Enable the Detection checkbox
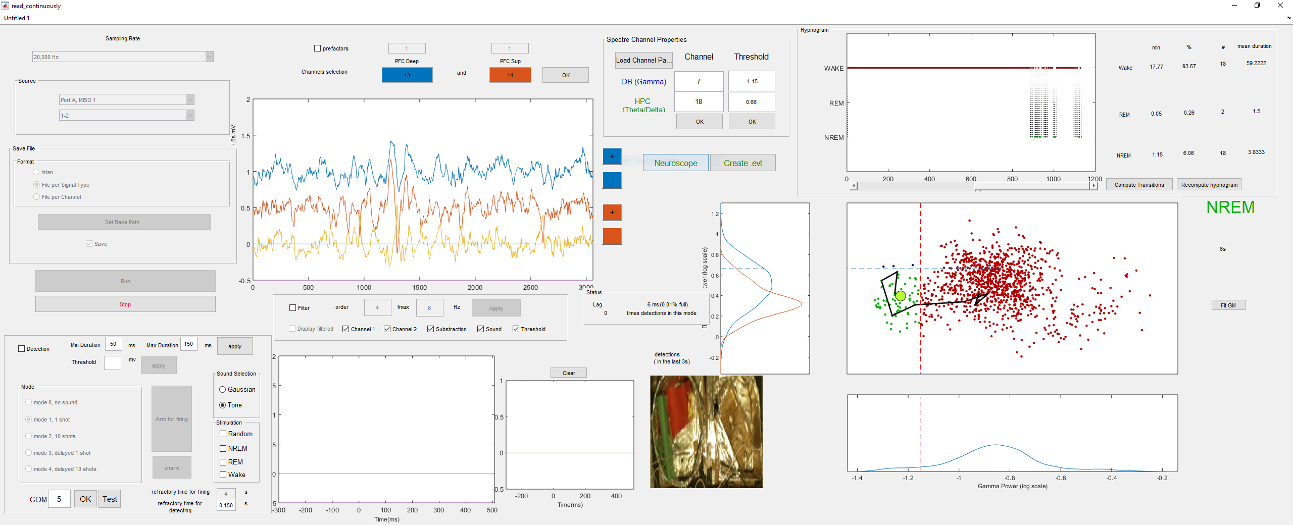This screenshot has width=1293, height=525. (x=21, y=348)
